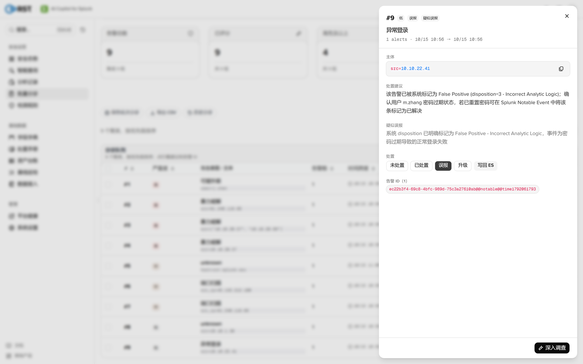
Task: Click the 异常登录 alert title
Action: click(397, 30)
